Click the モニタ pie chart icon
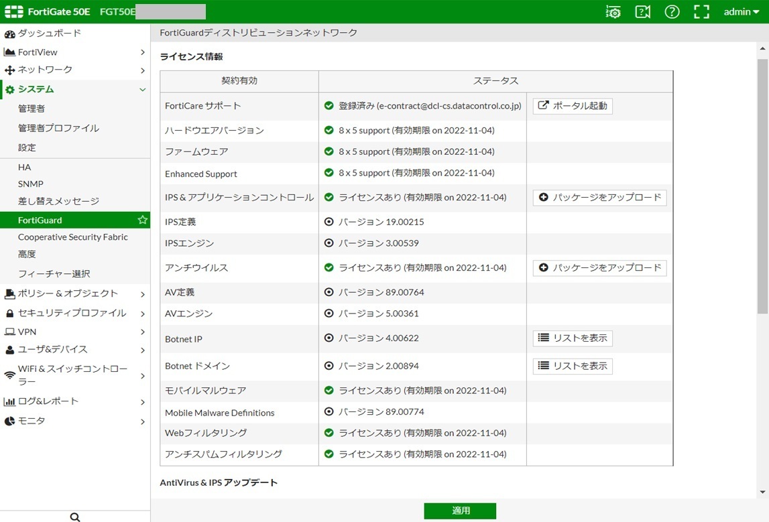Image resolution: width=769 pixels, height=522 pixels. (x=9, y=421)
